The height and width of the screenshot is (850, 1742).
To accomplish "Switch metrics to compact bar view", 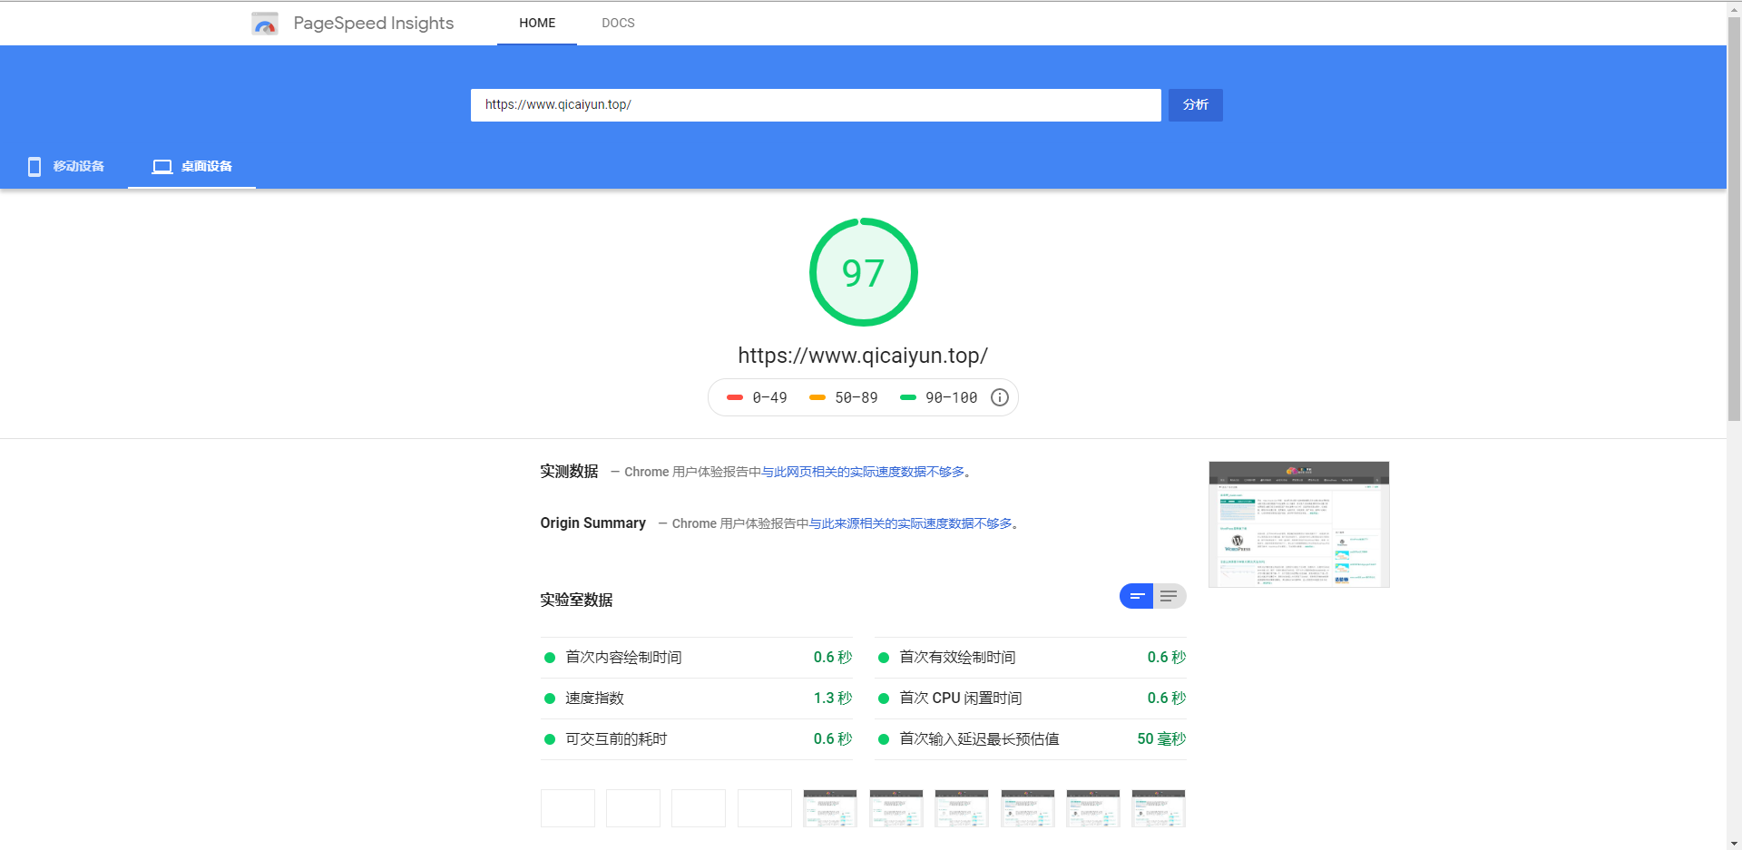I will [x=1136, y=596].
